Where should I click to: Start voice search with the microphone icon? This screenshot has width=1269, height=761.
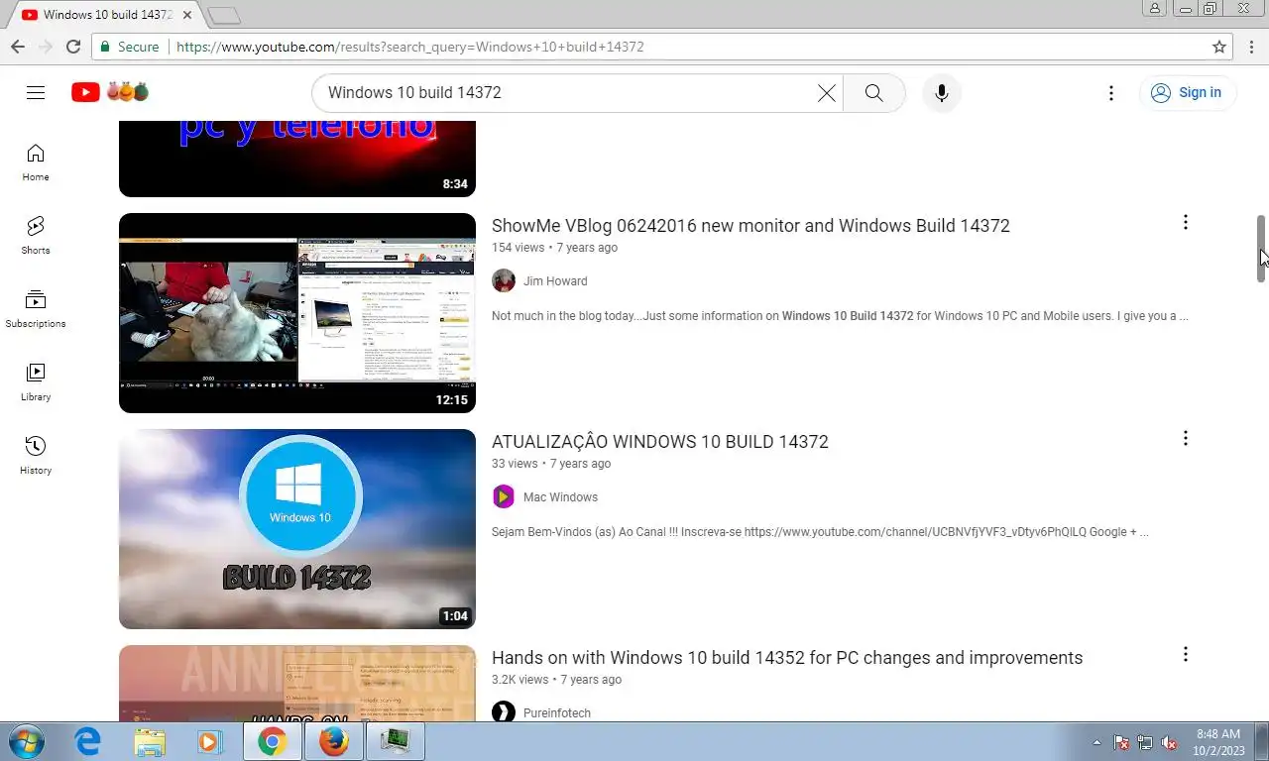(x=942, y=92)
